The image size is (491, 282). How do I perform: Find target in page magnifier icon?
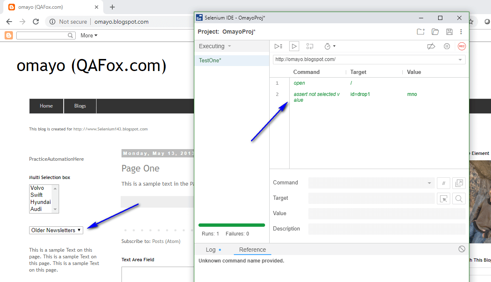pos(459,199)
